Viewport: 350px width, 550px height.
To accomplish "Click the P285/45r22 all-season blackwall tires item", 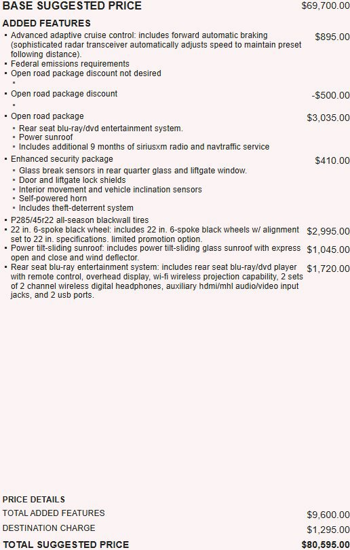I will point(80,220).
